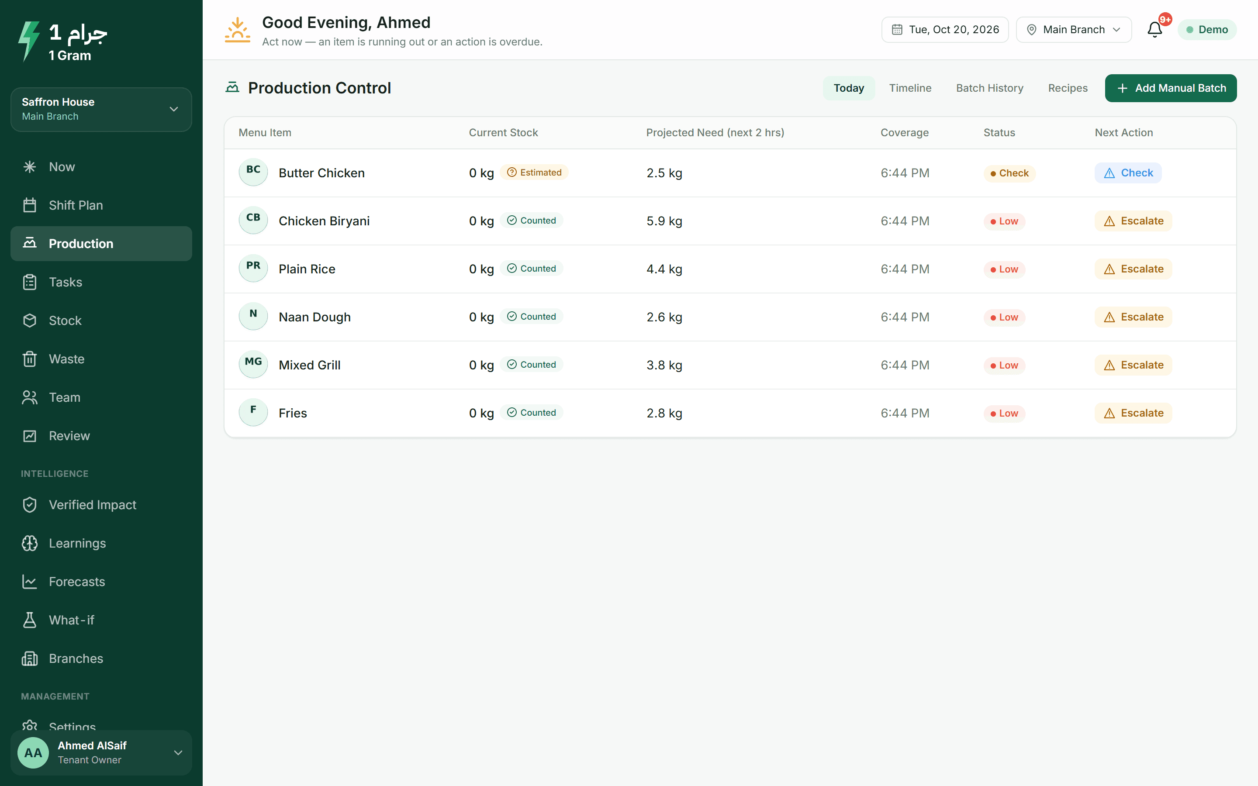Click Escalate for Chicken Biryani

click(x=1133, y=221)
